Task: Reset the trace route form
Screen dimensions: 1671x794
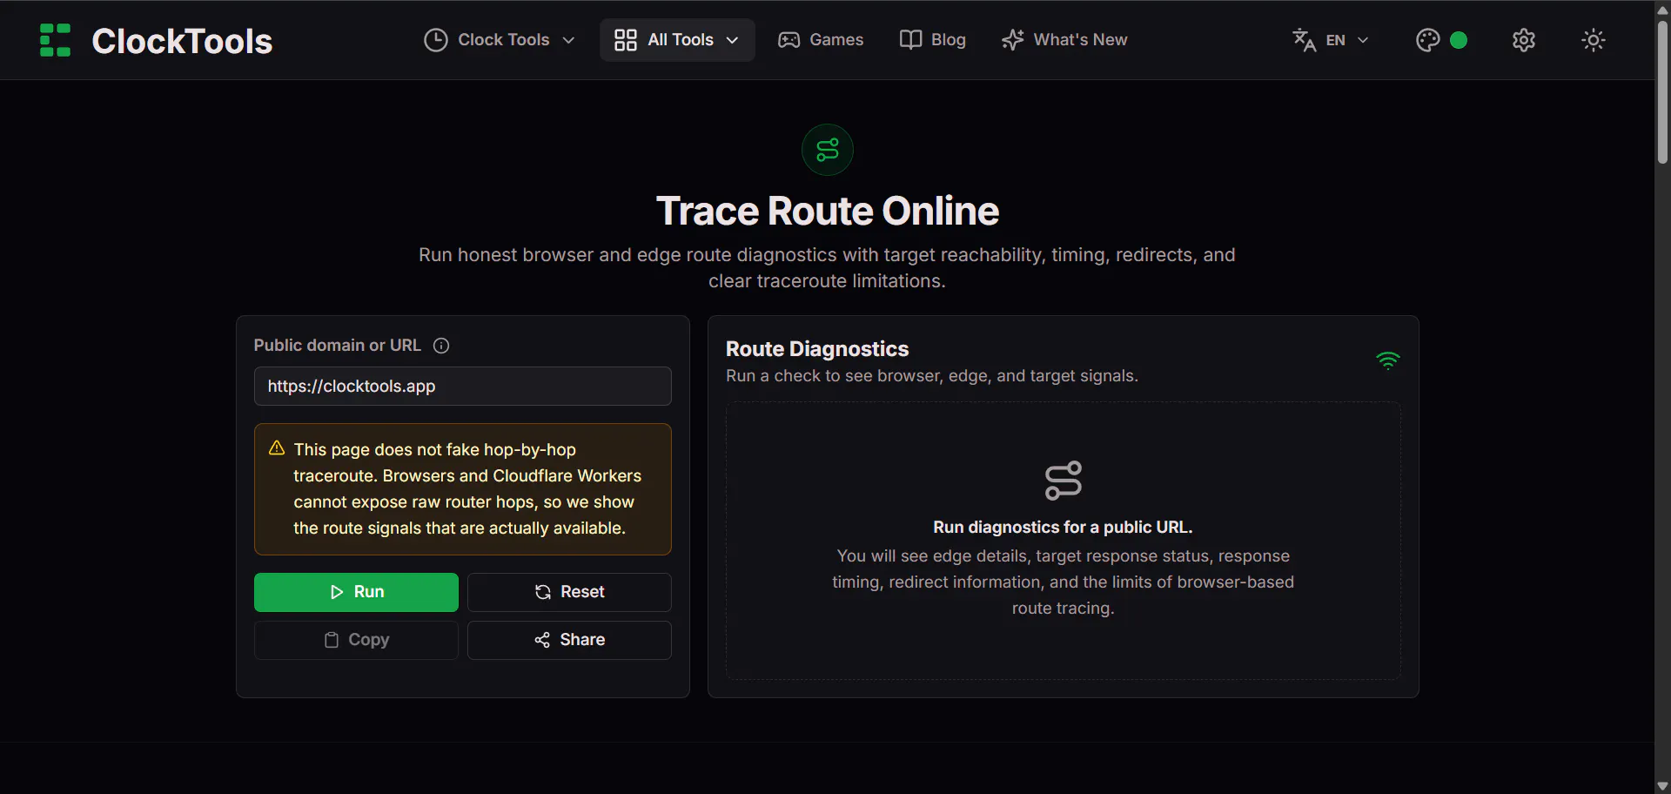Action: (569, 592)
